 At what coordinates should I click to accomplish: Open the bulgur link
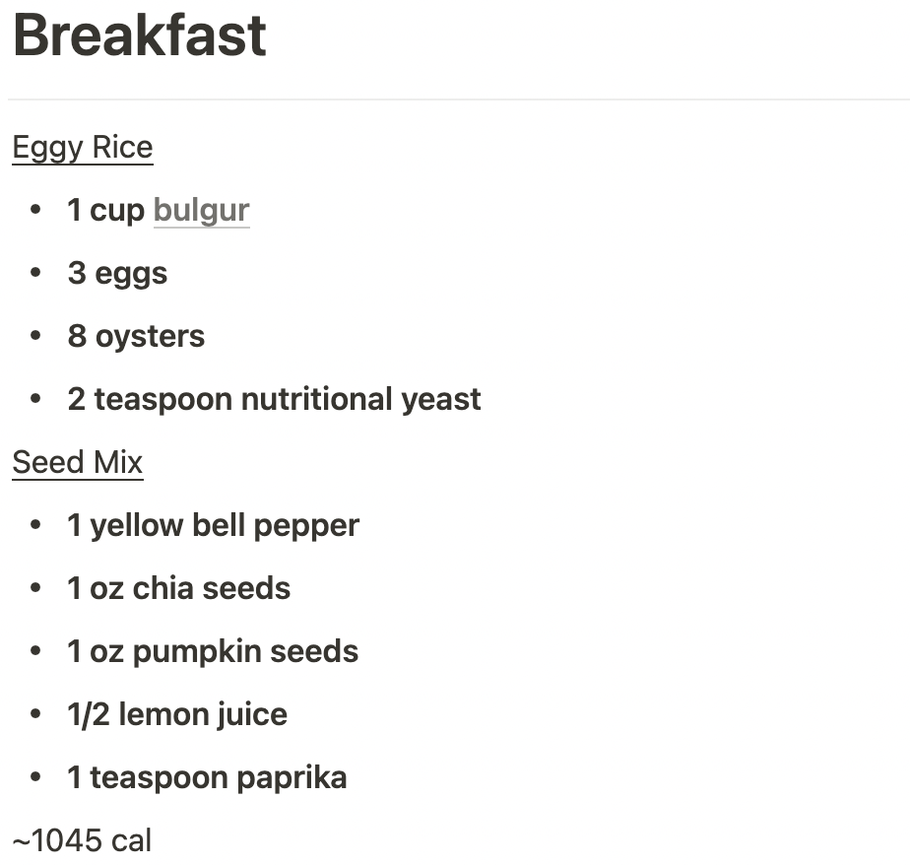click(x=201, y=210)
